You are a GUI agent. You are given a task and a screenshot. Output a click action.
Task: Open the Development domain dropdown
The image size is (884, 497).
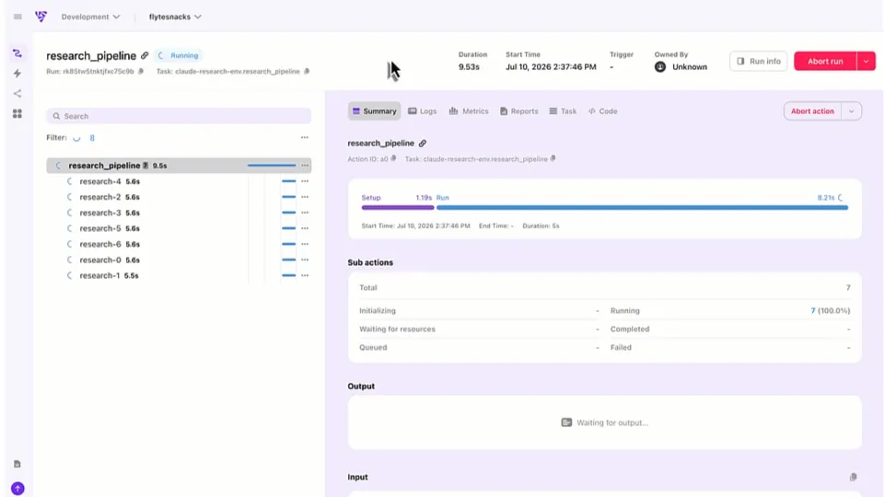pos(91,17)
